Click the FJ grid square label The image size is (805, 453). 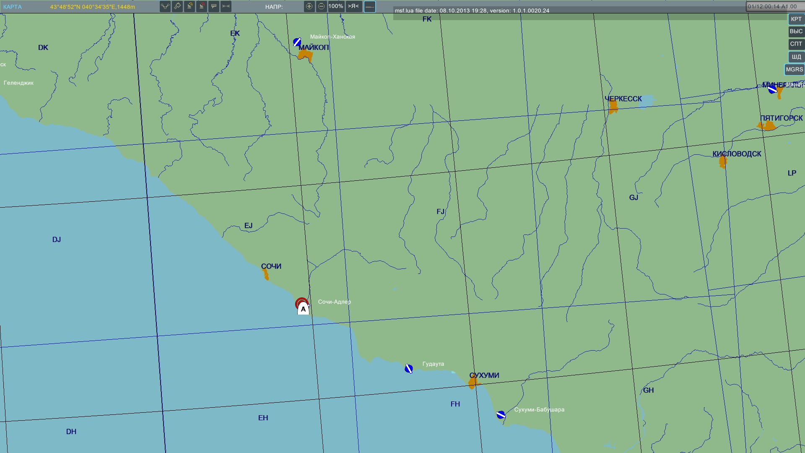click(440, 211)
